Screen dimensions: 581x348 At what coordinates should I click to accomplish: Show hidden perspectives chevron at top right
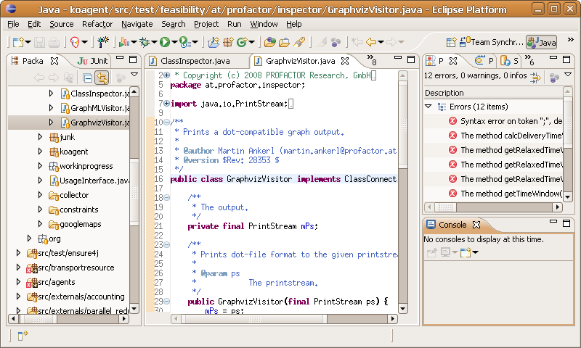(571, 40)
